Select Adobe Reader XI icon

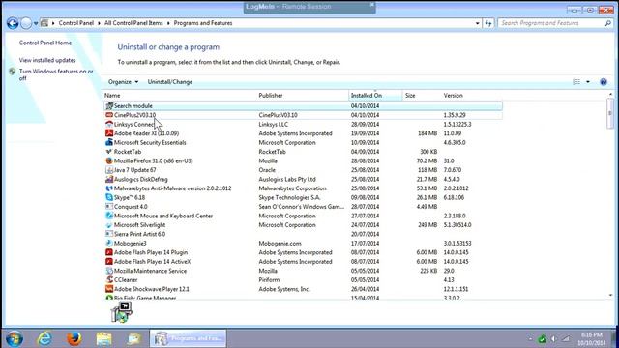pyautogui.click(x=109, y=133)
